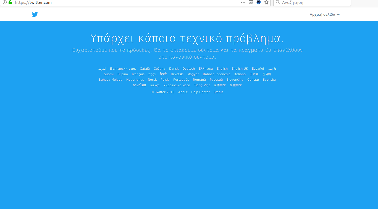Image resolution: width=378 pixels, height=209 pixels.
Task: Open the Help Center link
Action: click(x=200, y=92)
